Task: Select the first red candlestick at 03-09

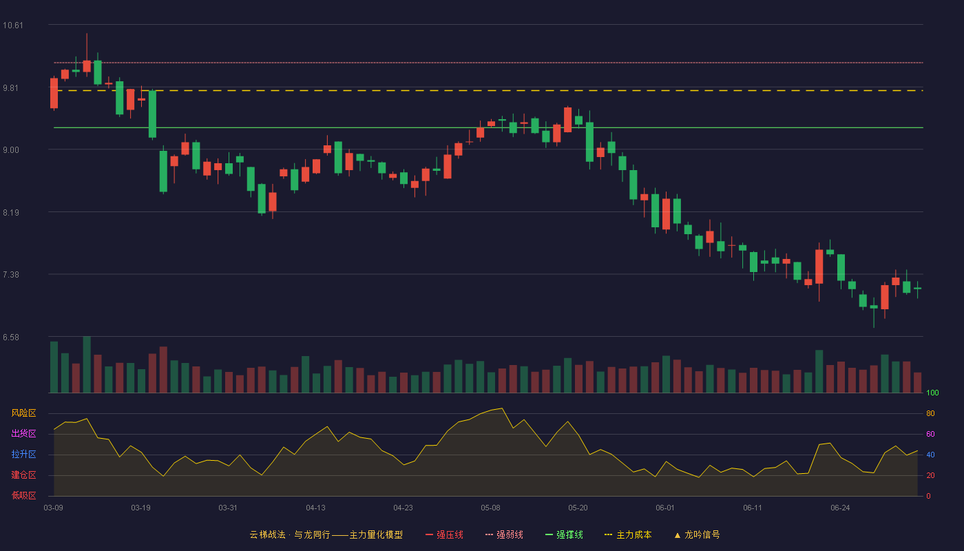Action: [54, 93]
